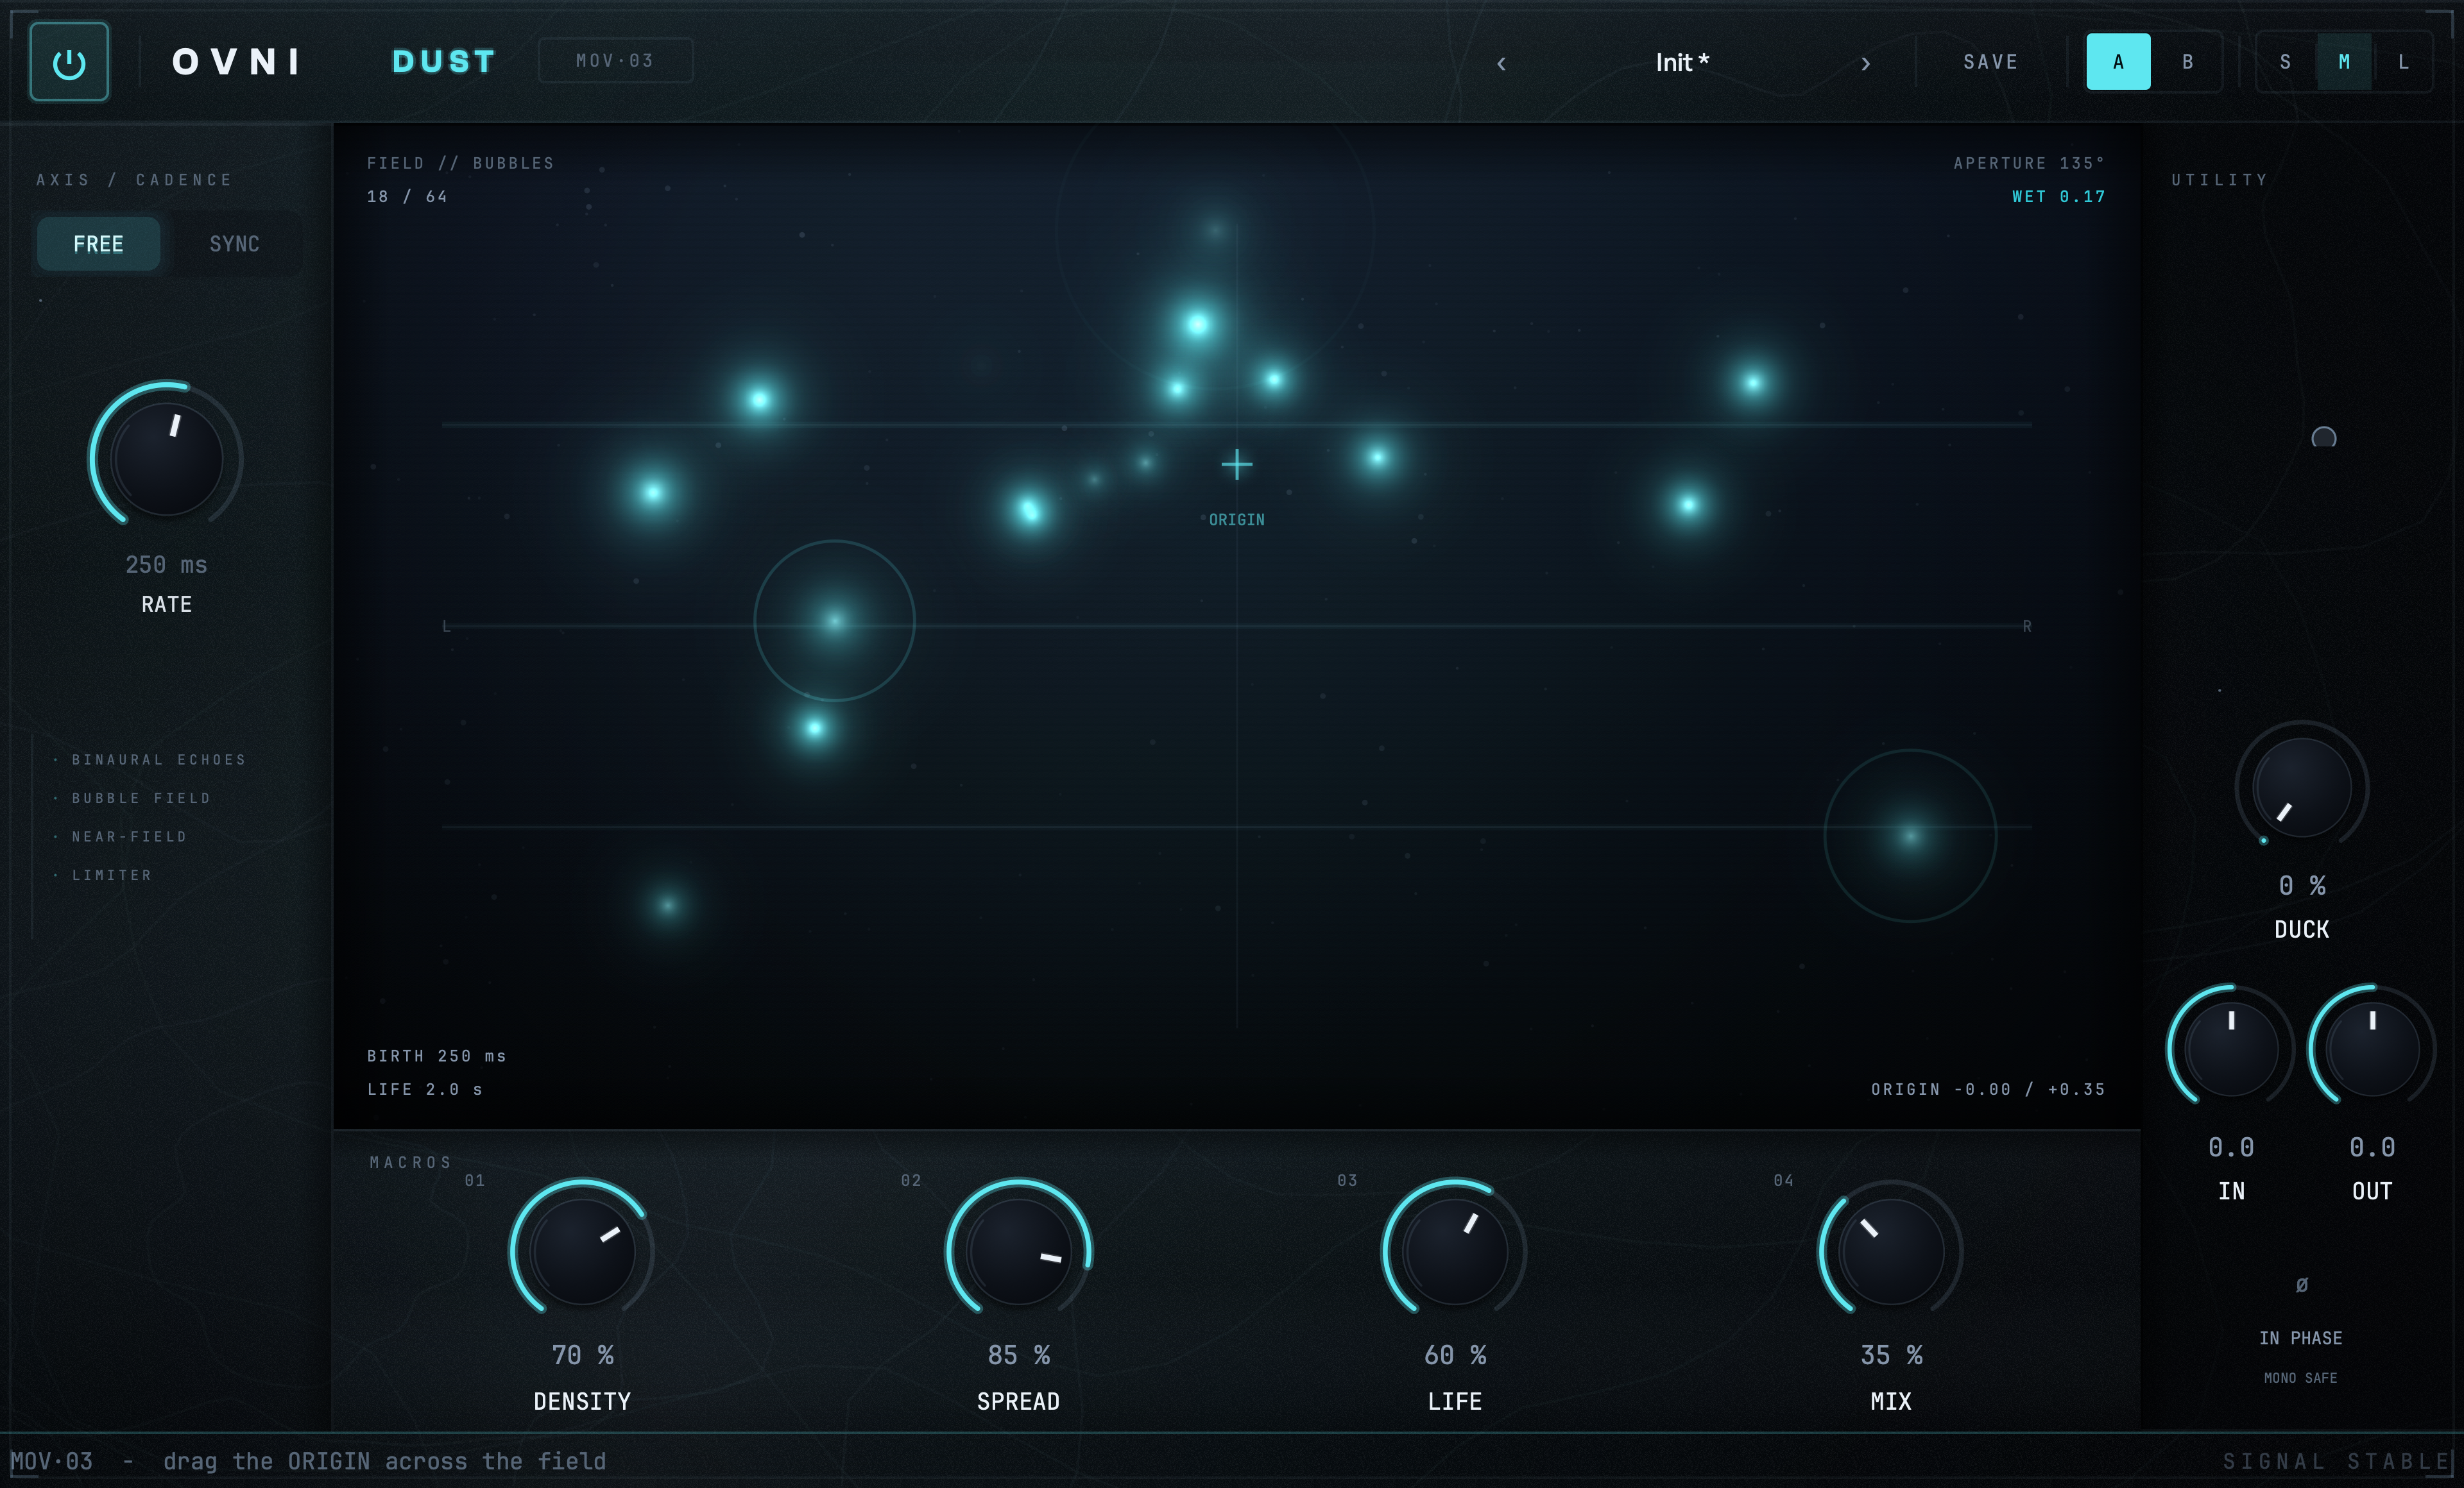Go to next preset arrow
Viewport: 2464px width, 1488px height.
click(x=1865, y=63)
